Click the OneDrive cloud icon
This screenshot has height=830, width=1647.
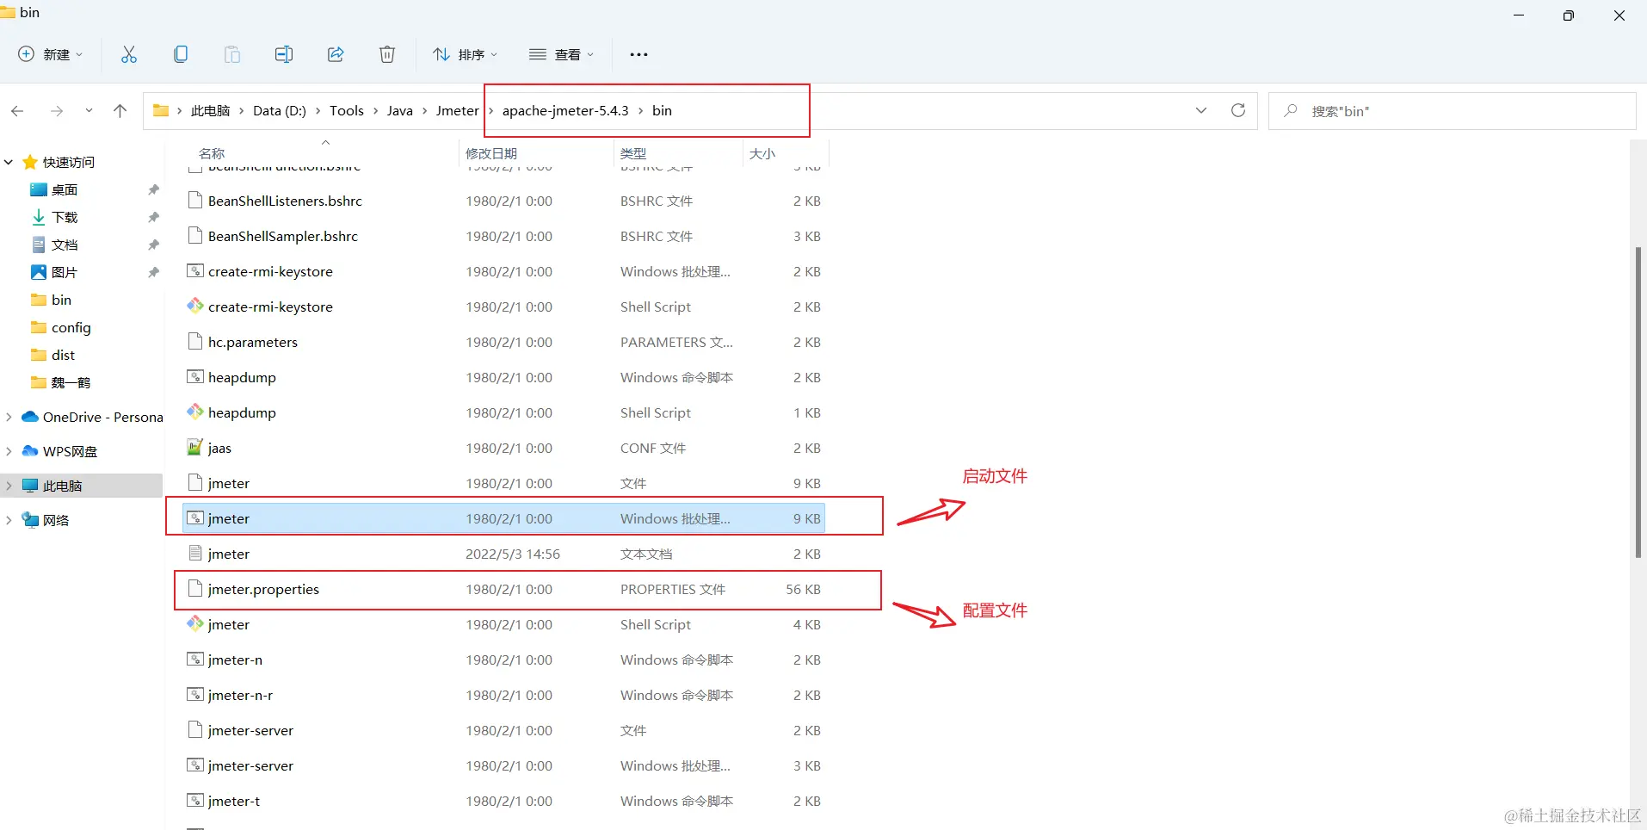point(30,417)
